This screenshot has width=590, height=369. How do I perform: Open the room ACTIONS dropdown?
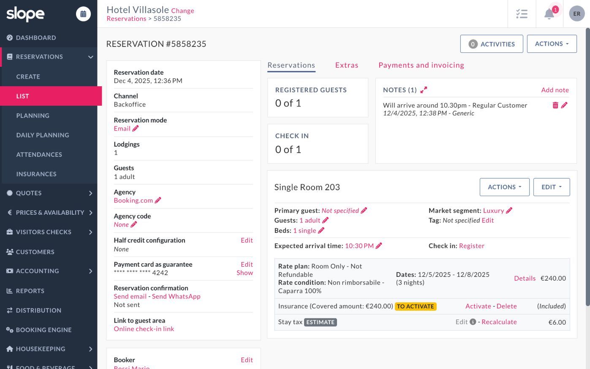pos(504,187)
